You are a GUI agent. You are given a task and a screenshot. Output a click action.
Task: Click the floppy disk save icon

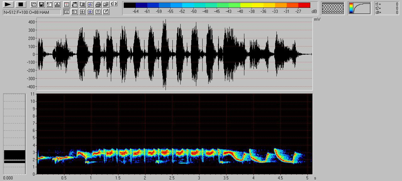coord(41,4)
